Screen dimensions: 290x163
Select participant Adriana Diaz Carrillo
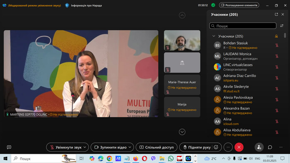[x=247, y=78]
